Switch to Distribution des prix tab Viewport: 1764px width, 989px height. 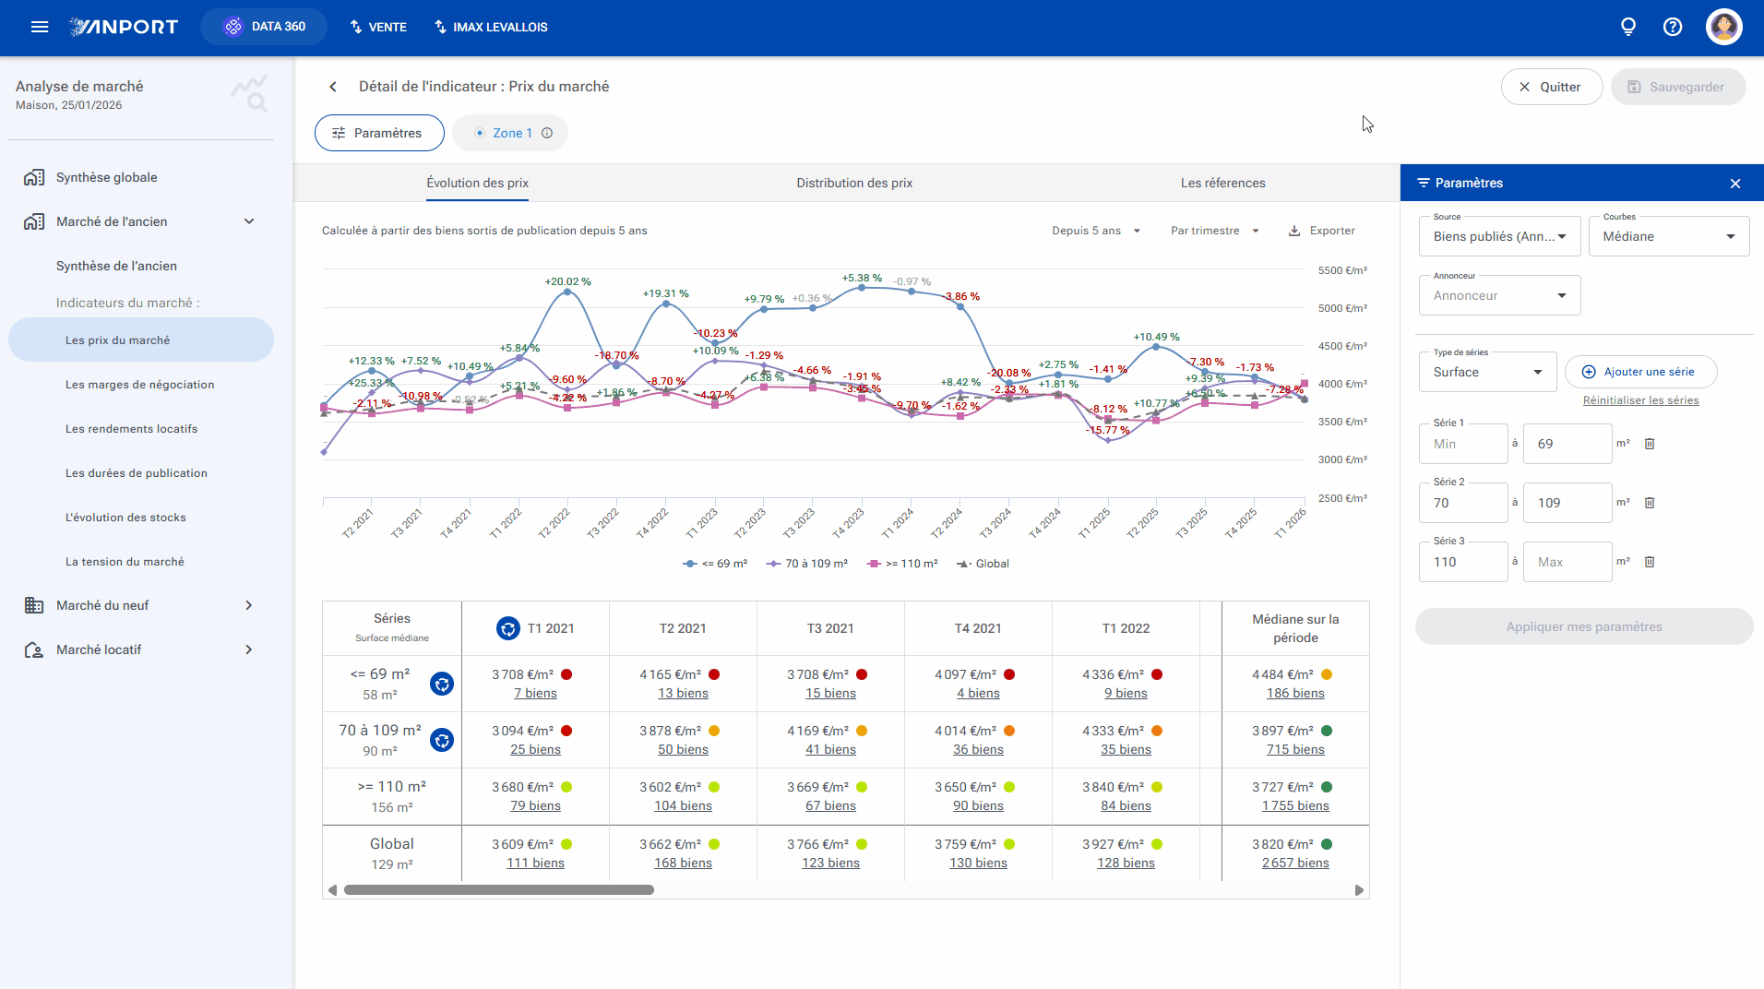point(854,183)
